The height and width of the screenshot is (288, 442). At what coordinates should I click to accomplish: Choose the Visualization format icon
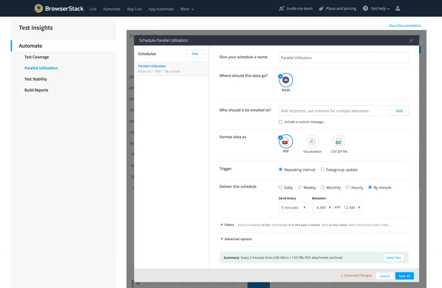(x=312, y=141)
